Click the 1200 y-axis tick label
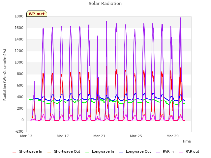The image size is (211, 158). [19, 51]
